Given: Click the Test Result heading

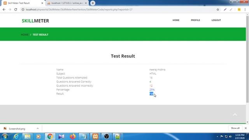Looking at the screenshot, I should point(123,56).
